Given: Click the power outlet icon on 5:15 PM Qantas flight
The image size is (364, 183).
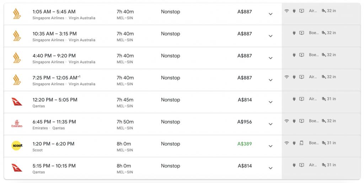Looking at the screenshot, I should [x=294, y=165].
